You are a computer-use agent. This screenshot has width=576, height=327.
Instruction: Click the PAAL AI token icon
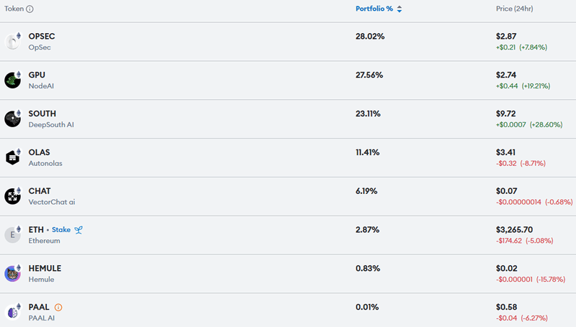[x=12, y=312]
